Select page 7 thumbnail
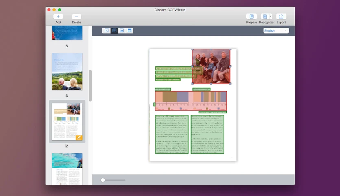 pyautogui.click(x=67, y=121)
